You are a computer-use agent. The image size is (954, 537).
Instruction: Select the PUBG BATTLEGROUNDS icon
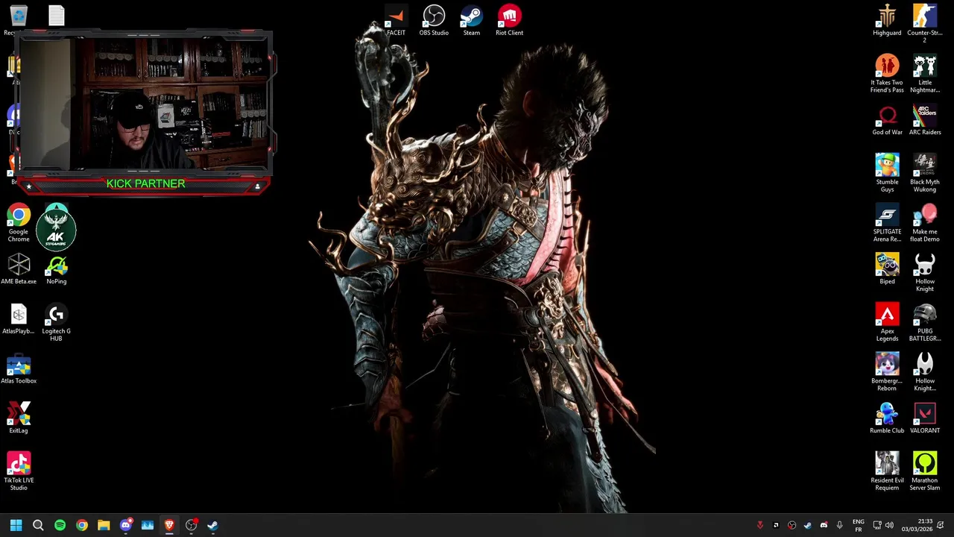point(925,322)
